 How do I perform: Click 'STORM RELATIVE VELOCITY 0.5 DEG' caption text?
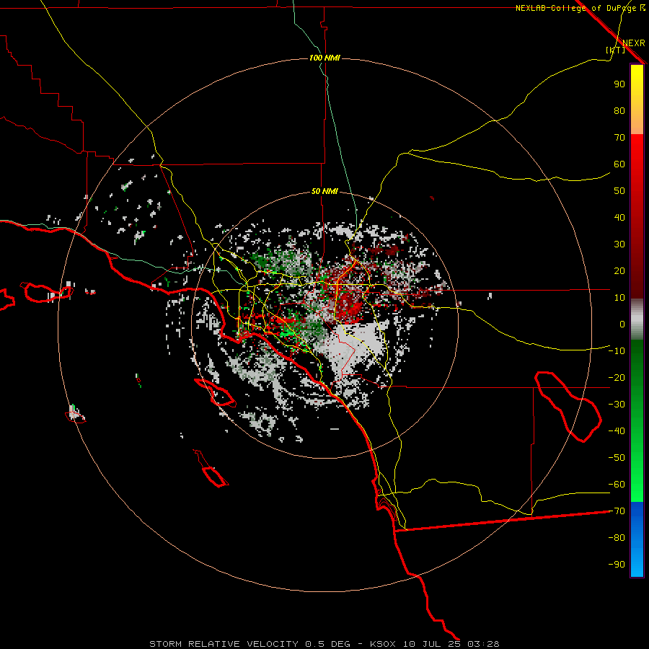(x=250, y=644)
